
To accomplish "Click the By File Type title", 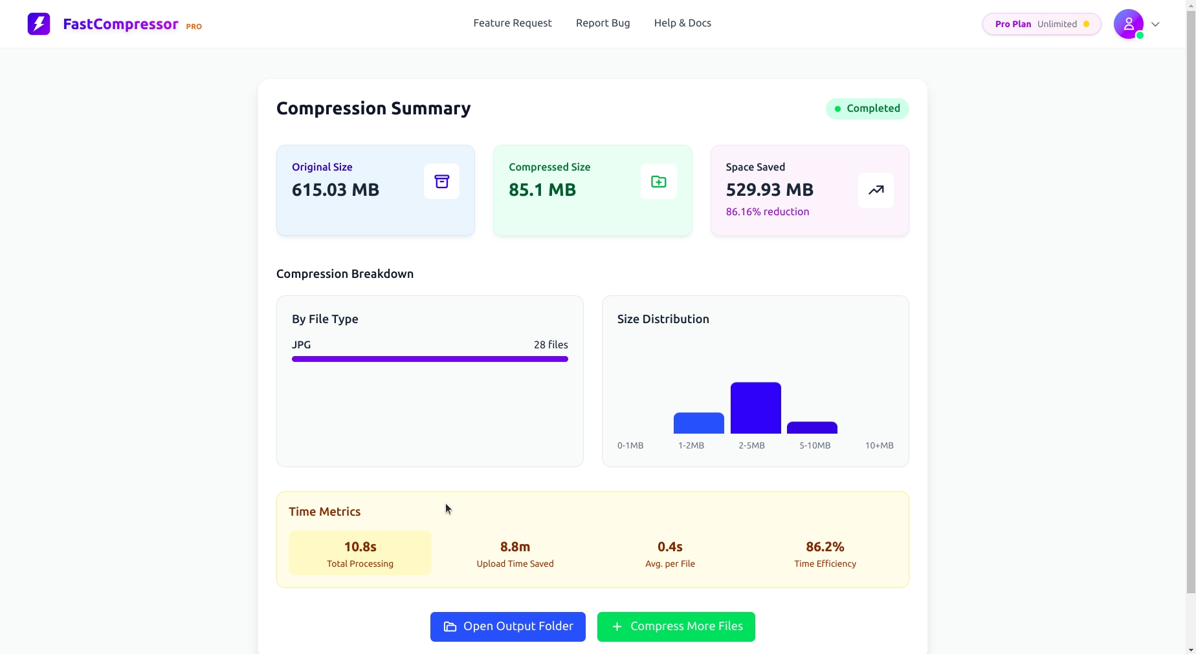I will [325, 319].
